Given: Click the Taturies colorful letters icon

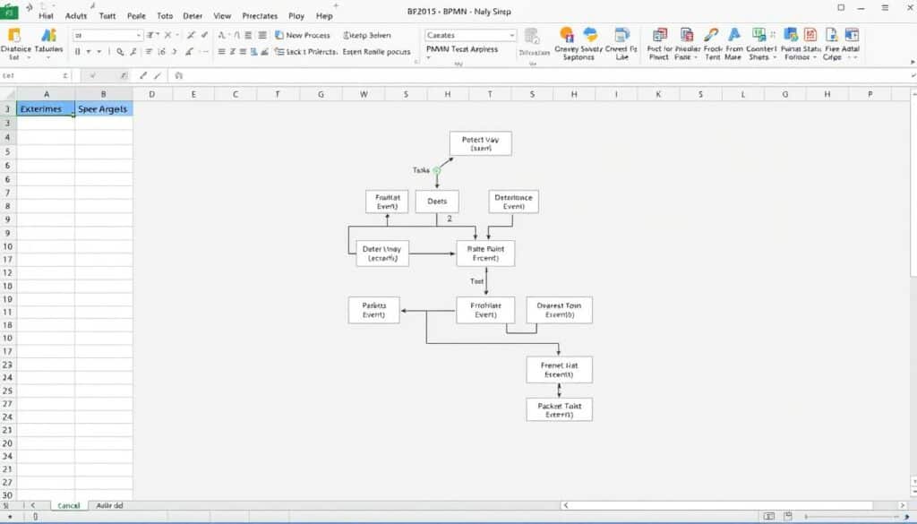Looking at the screenshot, I should click(48, 36).
